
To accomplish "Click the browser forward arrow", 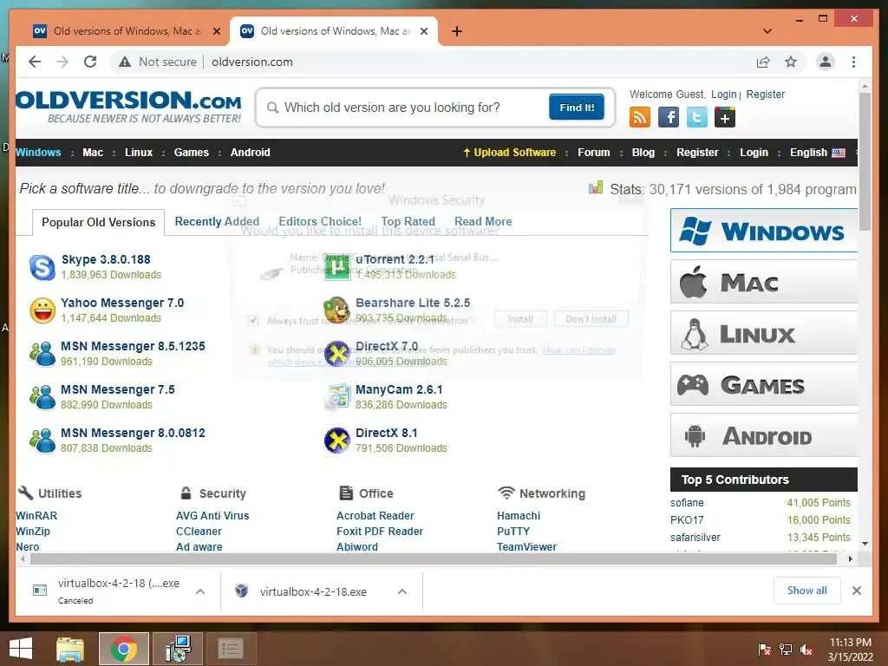I will point(62,62).
